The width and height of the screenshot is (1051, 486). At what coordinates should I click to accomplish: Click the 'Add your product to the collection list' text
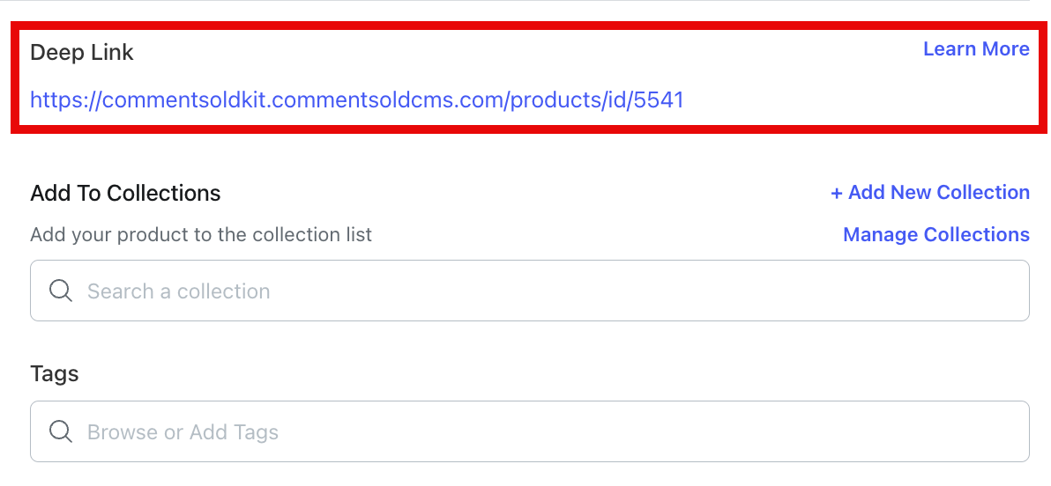tap(201, 235)
